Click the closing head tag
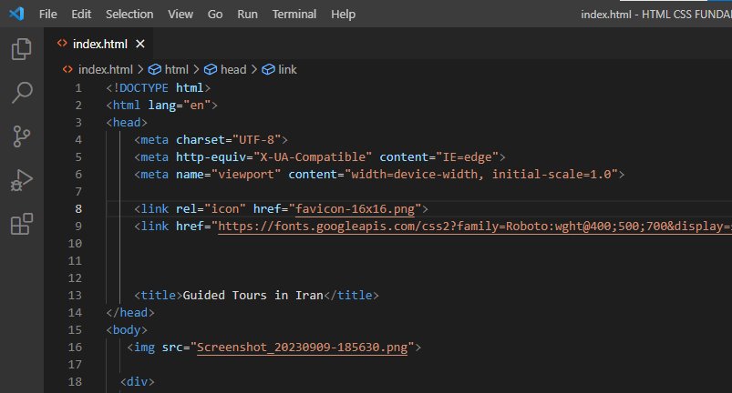 (130, 312)
